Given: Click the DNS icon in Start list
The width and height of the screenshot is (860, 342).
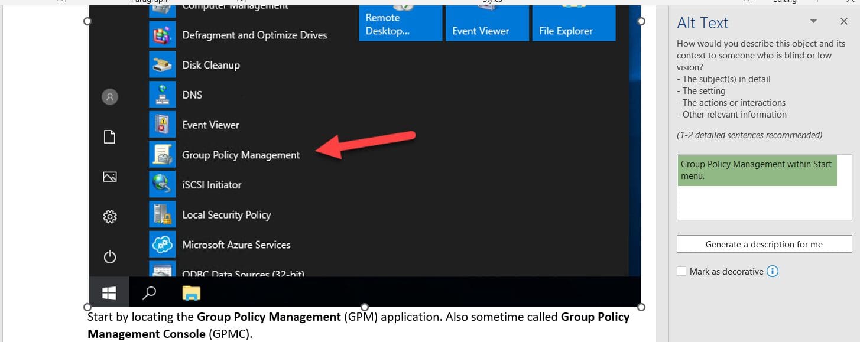Looking at the screenshot, I should [162, 95].
